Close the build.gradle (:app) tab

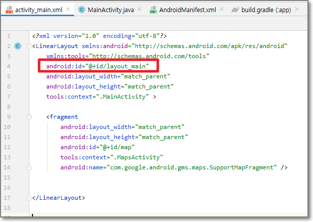pos(297,9)
